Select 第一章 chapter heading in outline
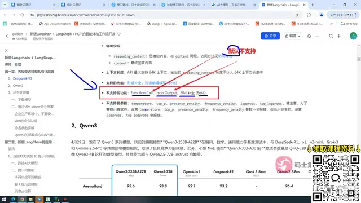 (29, 72)
